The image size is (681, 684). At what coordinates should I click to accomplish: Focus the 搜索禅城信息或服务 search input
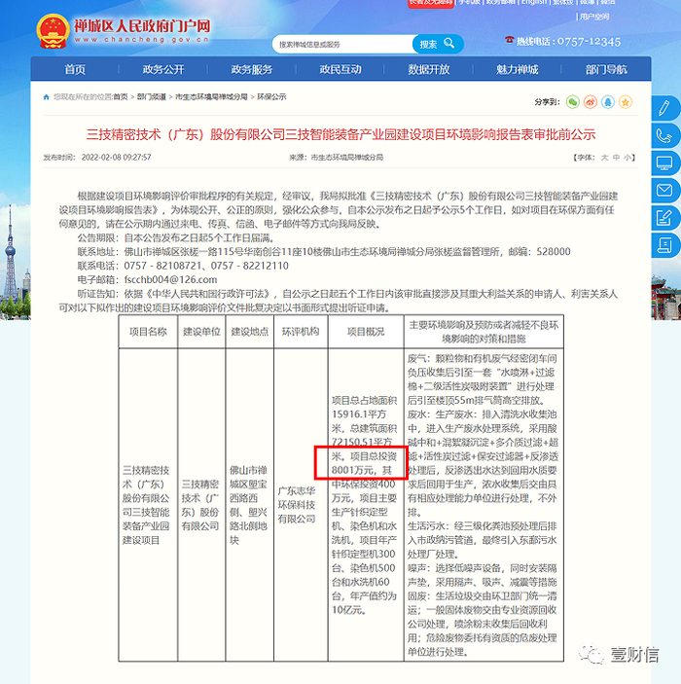(342, 44)
